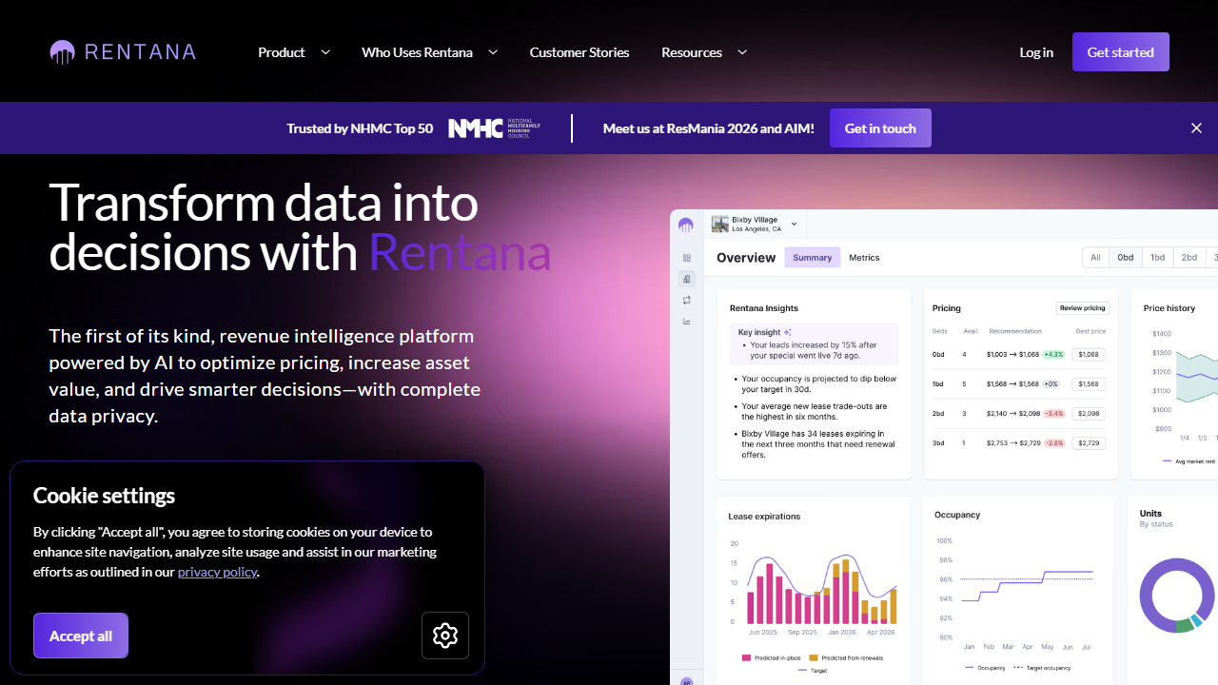Viewport: 1218px width, 685px height.
Task: Click the Overview heading in the dashboard
Action: point(746,258)
